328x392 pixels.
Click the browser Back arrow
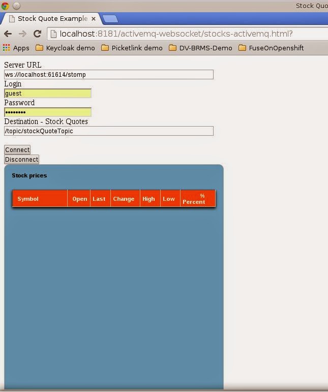point(8,34)
